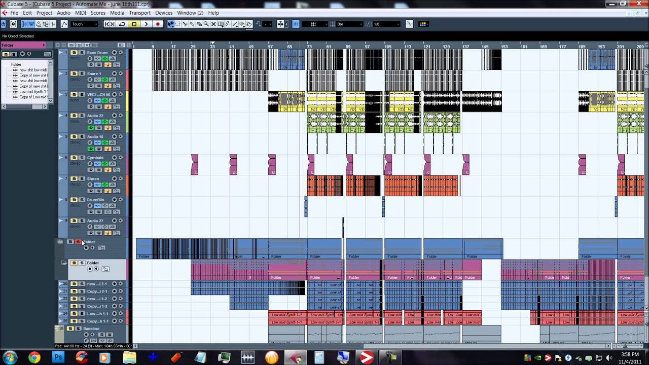Click global [R] read automation button
The width and height of the screenshot is (649, 365).
pos(86,45)
